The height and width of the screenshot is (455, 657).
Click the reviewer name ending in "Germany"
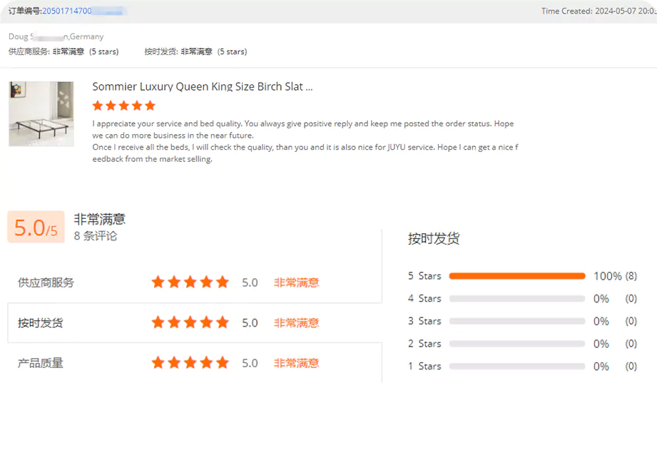tap(56, 37)
